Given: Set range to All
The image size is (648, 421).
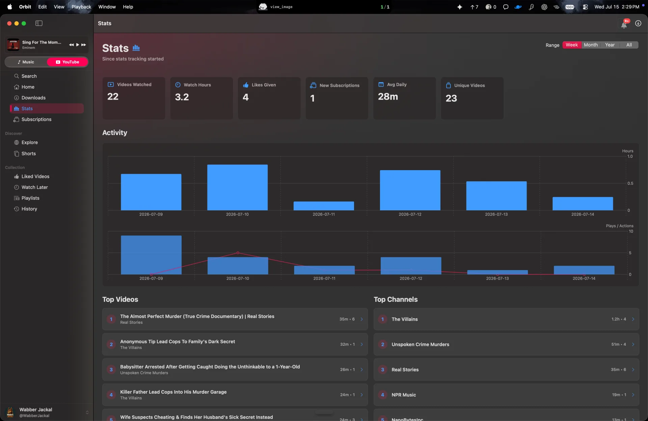Looking at the screenshot, I should coord(629,45).
